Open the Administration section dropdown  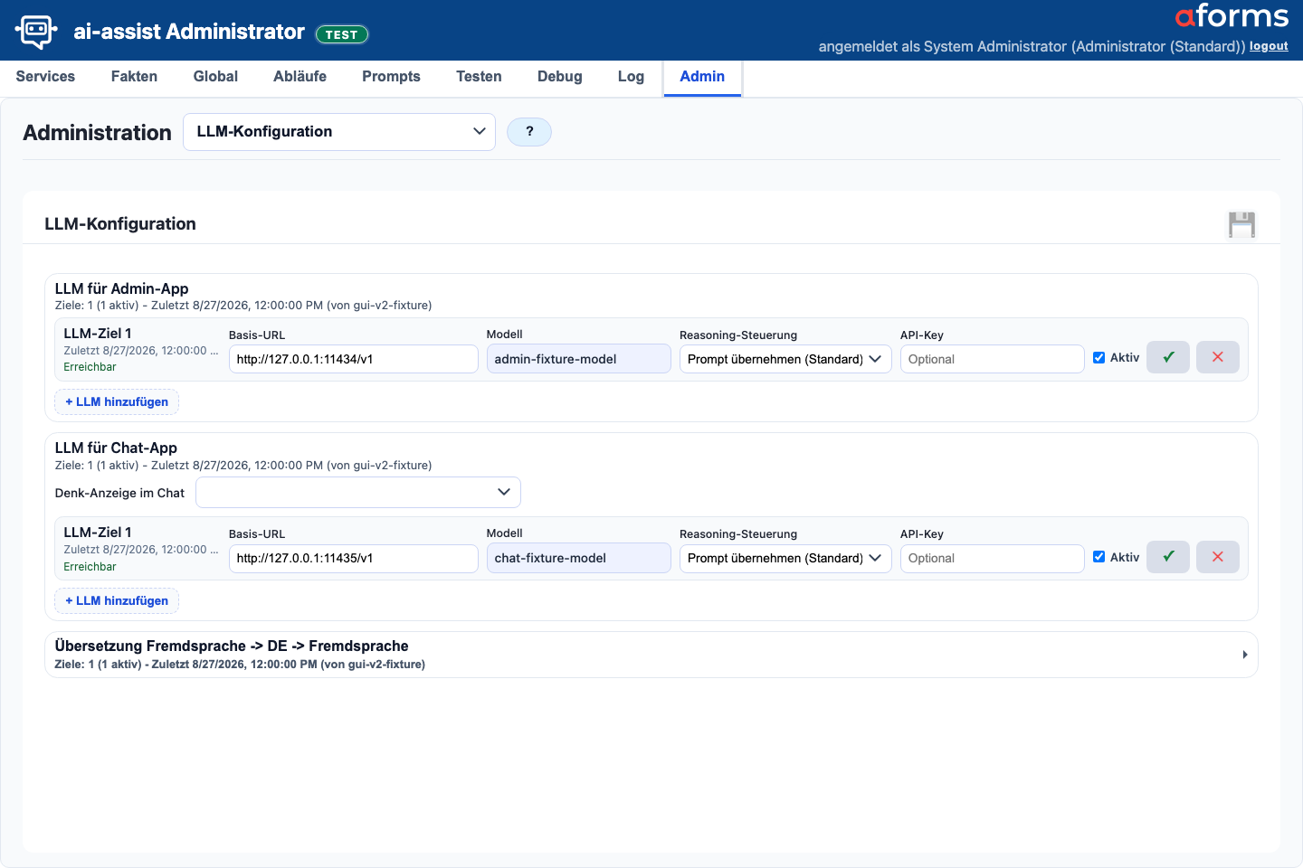coord(339,132)
